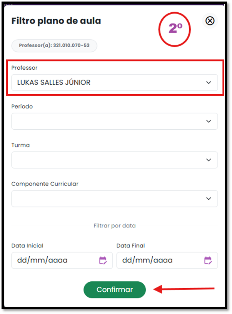Click the Componente Curricular field label
Viewport: 232px width, 314px height.
pos(45,184)
